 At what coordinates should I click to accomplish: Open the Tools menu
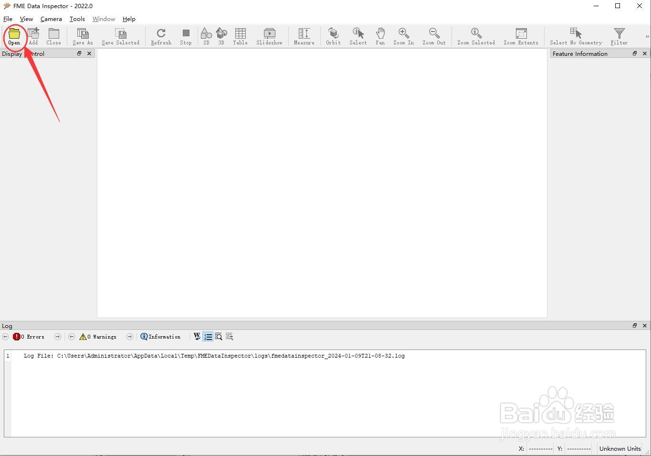coord(77,19)
